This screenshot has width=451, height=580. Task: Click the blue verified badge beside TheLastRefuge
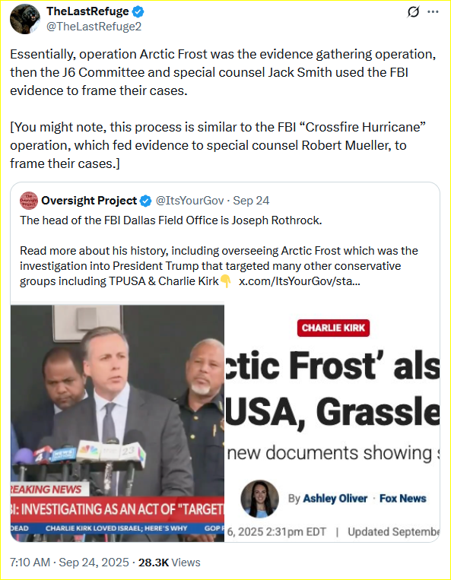pyautogui.click(x=138, y=12)
